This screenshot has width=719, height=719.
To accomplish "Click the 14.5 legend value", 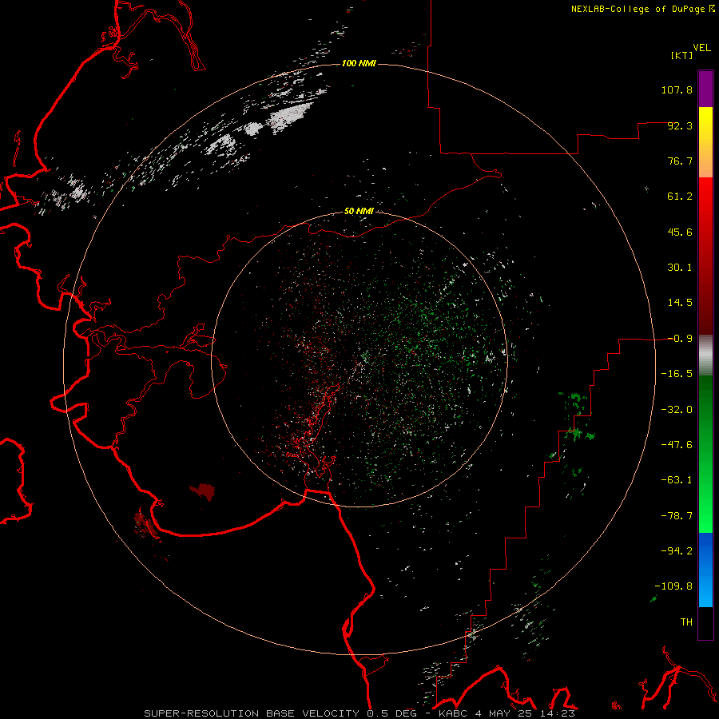I will 680,303.
